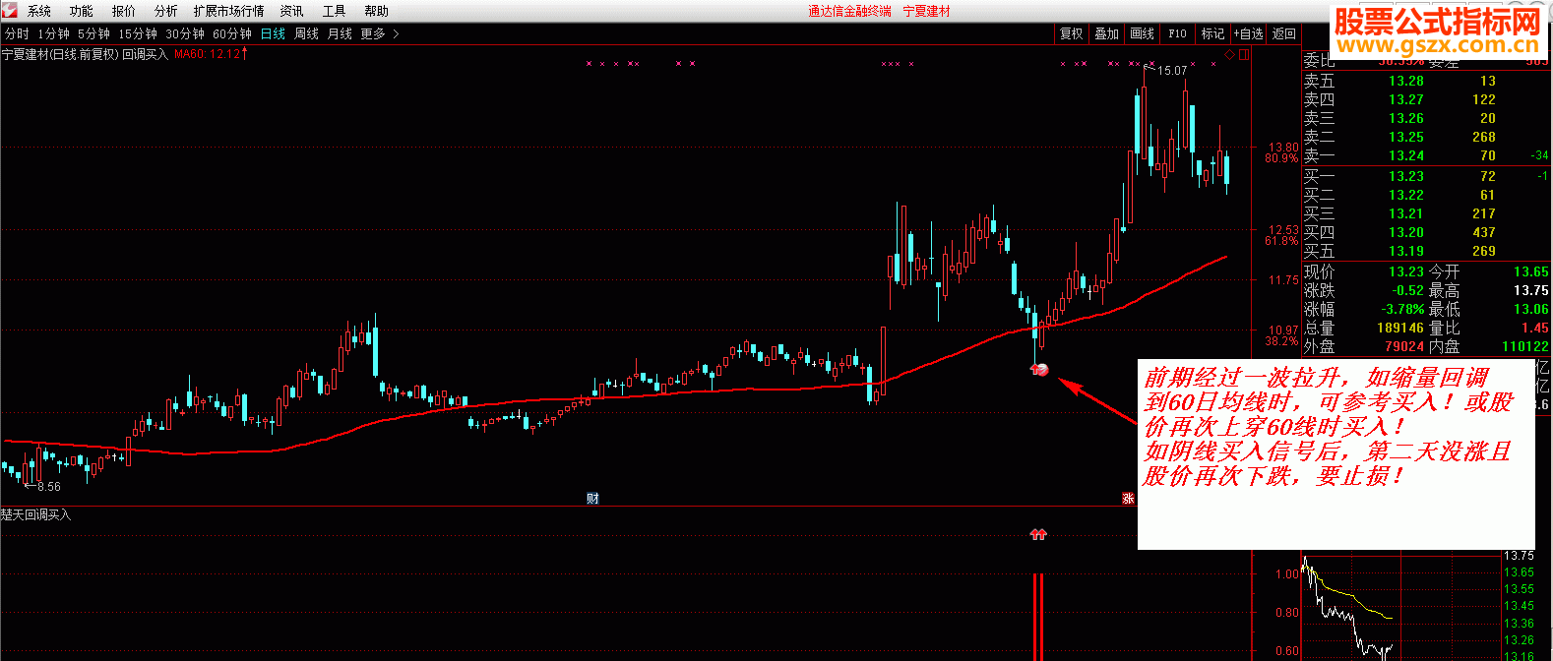Click the 通达信金融终端 title text
This screenshot has height=661, width=1553.
click(x=849, y=11)
